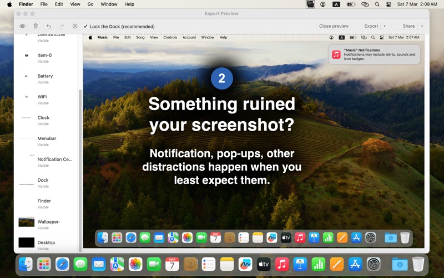The width and height of the screenshot is (444, 278).
Task: Click the Battery layer small icon thumbnail
Action: pyautogui.click(x=26, y=76)
